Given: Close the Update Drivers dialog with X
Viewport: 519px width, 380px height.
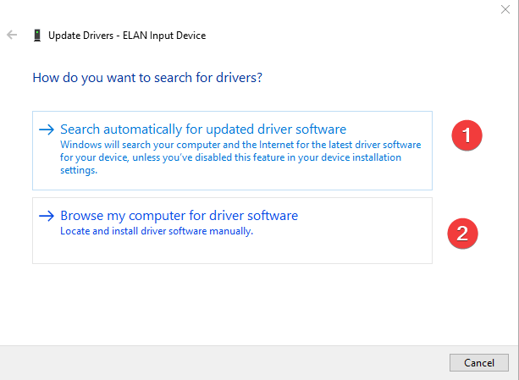Looking at the screenshot, I should pyautogui.click(x=505, y=9).
